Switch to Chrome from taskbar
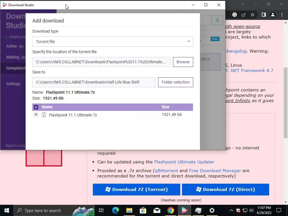The height and width of the screenshot is (216, 288). (171, 210)
